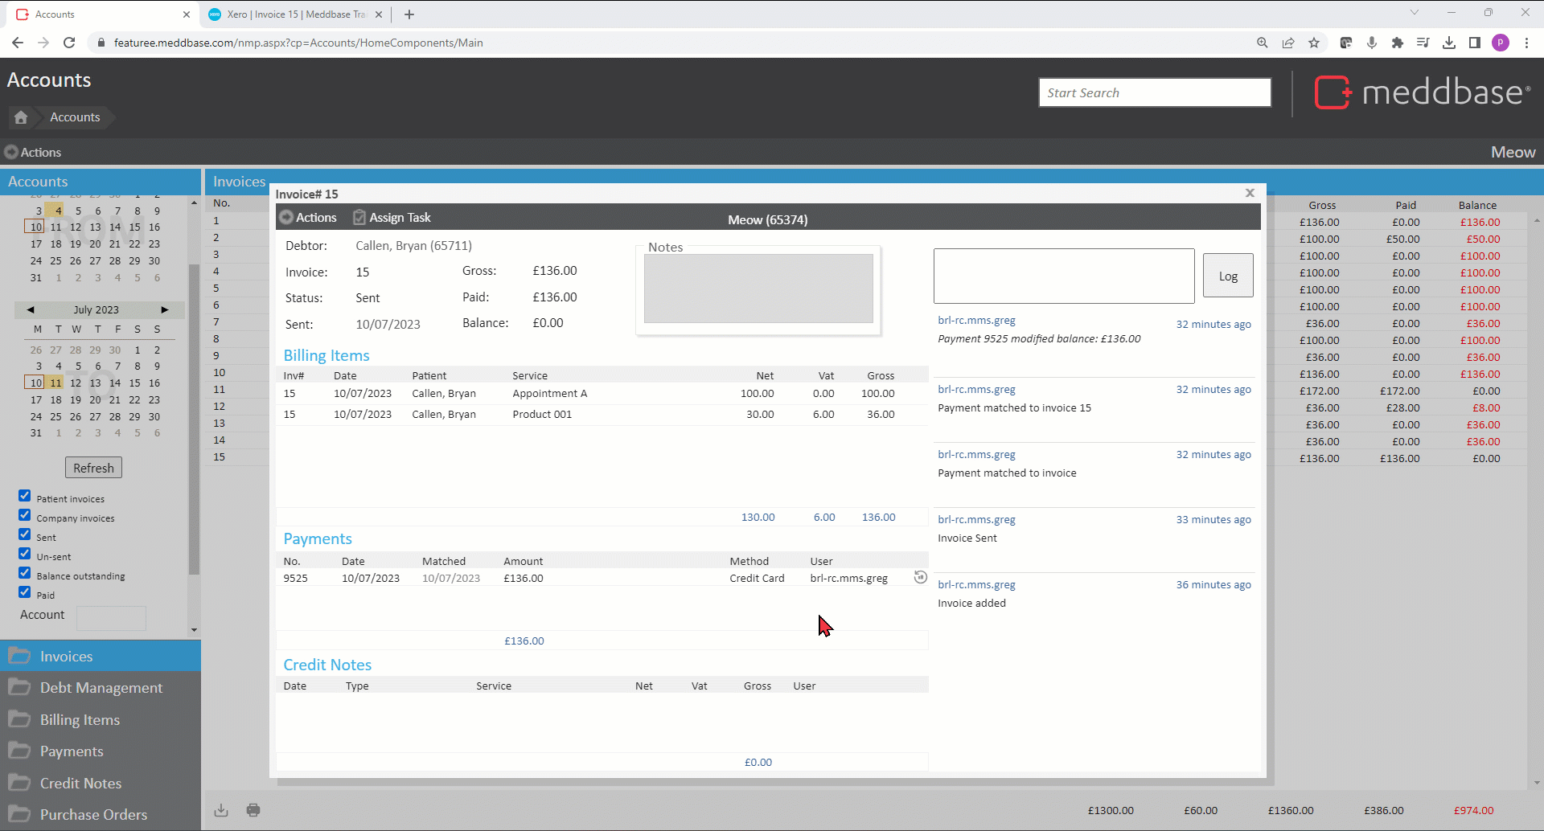This screenshot has width=1544, height=831.
Task: Go to previous month in July 2023 calendar
Action: coord(31,309)
